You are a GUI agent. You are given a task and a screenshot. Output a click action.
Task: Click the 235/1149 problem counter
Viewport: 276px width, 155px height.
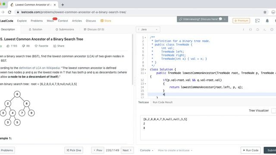click(x=113, y=150)
